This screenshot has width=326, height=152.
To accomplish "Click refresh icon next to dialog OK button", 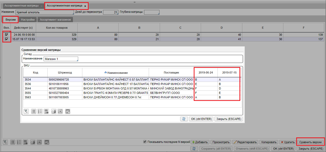I will coord(184,119).
